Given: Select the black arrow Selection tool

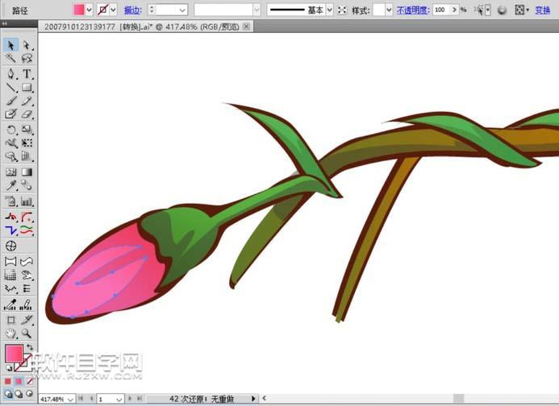Looking at the screenshot, I should [x=10, y=45].
